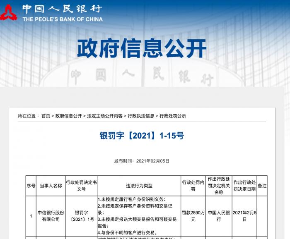
Task: Select the title 银罚字【2021】1-15号
Action: [x=142, y=136]
